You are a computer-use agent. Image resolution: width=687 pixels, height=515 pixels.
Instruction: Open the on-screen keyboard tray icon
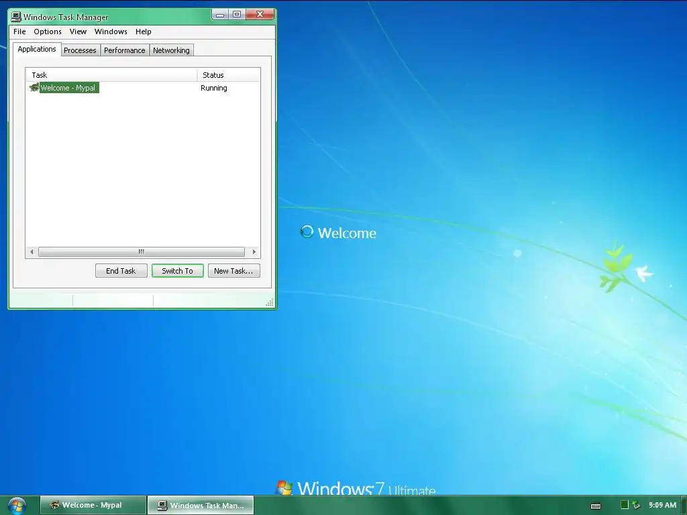click(596, 506)
